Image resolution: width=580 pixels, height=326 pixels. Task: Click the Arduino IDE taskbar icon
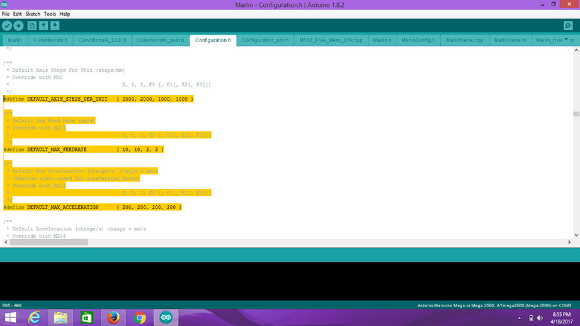pyautogui.click(x=166, y=317)
